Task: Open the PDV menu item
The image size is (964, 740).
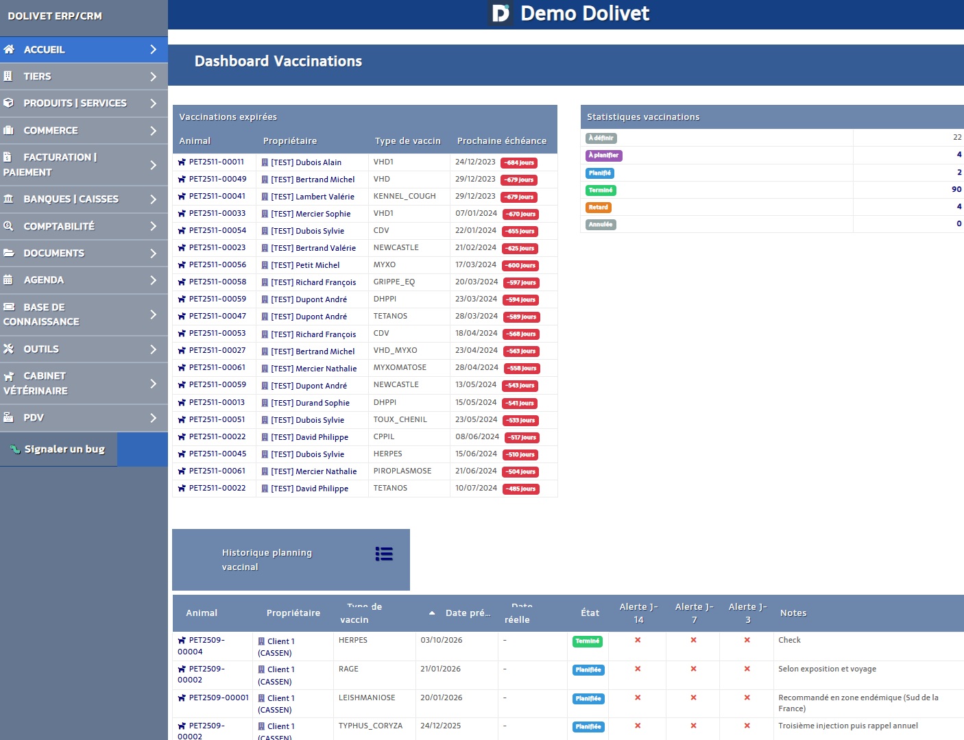Action: point(34,418)
